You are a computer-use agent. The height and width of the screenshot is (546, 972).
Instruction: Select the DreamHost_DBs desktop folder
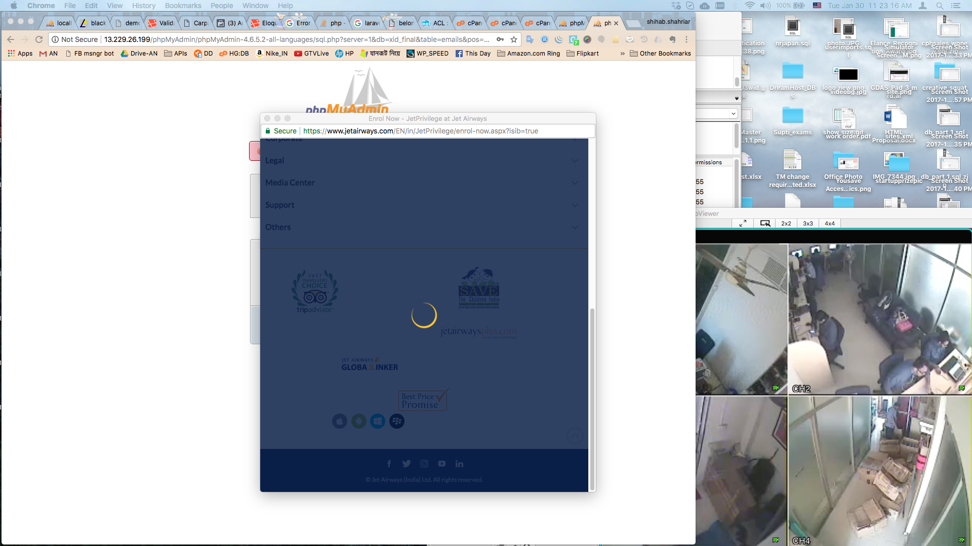click(x=793, y=80)
